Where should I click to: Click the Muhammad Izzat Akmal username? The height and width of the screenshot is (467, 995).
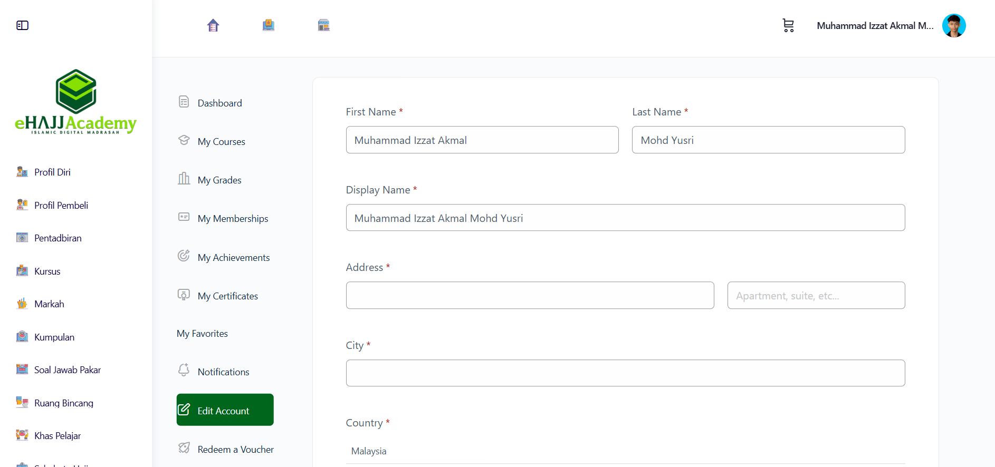tap(875, 25)
